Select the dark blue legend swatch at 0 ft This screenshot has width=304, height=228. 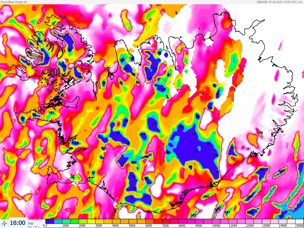(x=50, y=221)
